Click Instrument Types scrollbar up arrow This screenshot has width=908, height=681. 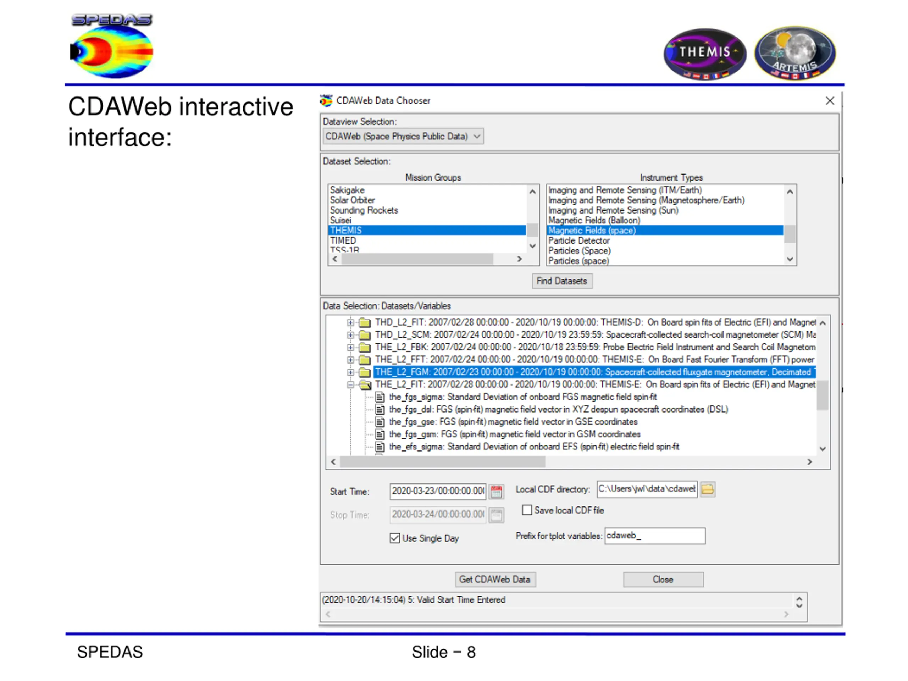790,192
